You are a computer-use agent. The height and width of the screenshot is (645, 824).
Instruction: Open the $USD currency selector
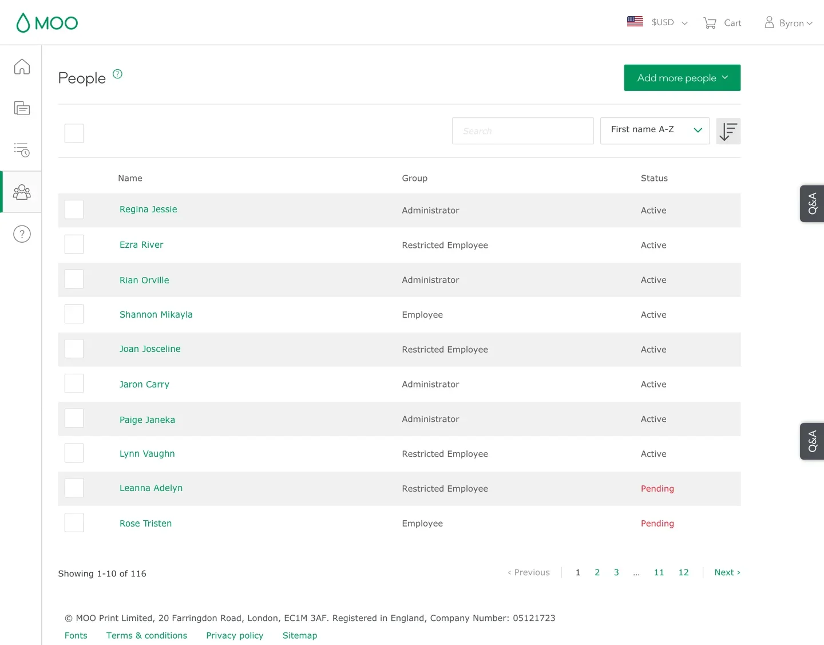coord(657,22)
